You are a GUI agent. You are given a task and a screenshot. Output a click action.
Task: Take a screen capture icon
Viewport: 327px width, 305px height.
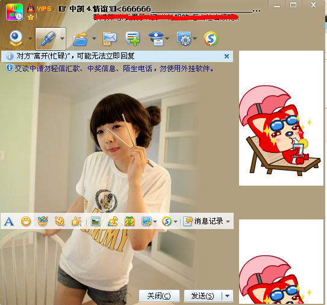[x=146, y=221]
